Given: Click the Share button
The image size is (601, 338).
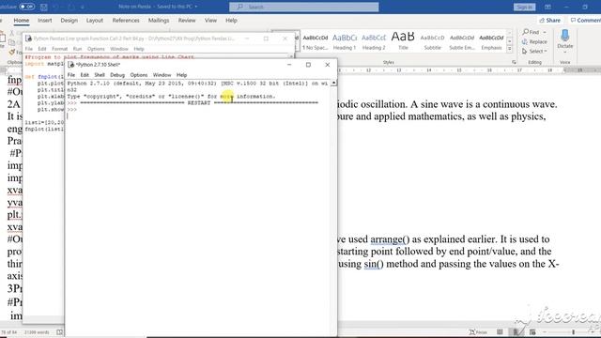Looking at the screenshot, I should [x=549, y=21].
